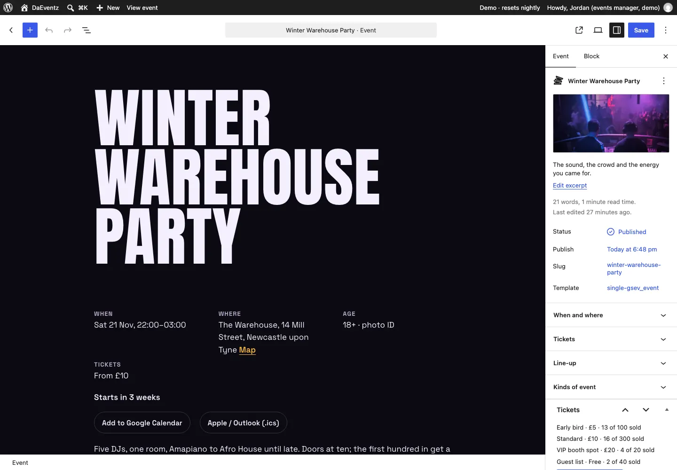Image resolution: width=677 pixels, height=470 pixels.
Task: Select the Winter Warehouse Party heading
Action: tap(237, 176)
